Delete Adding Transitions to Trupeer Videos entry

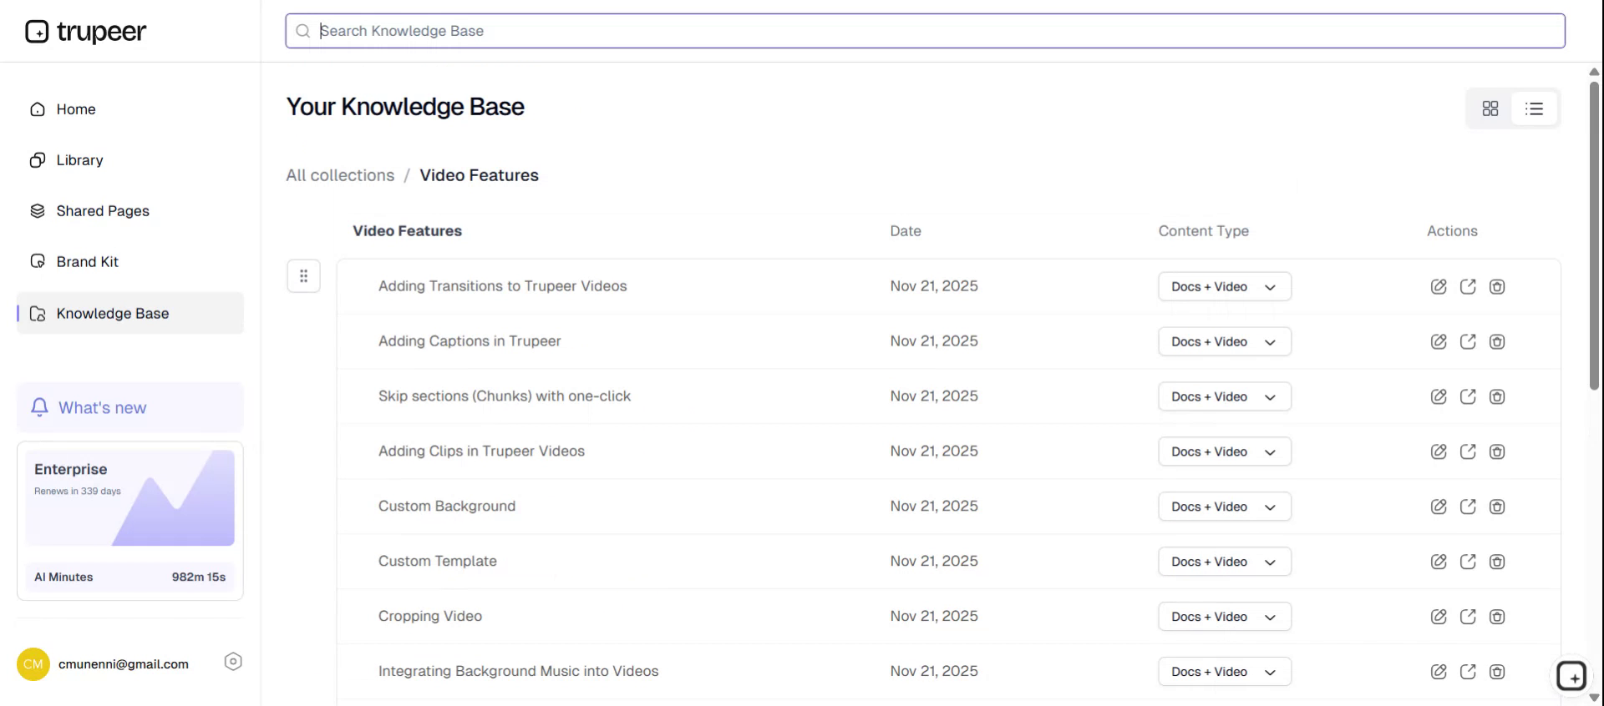point(1497,286)
